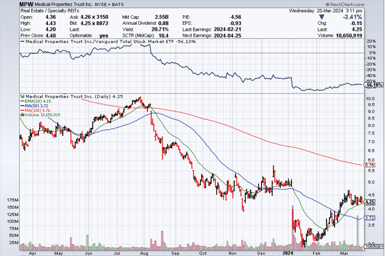
Task: Click the Last Earnings date 2024-02-21
Action: point(227,30)
